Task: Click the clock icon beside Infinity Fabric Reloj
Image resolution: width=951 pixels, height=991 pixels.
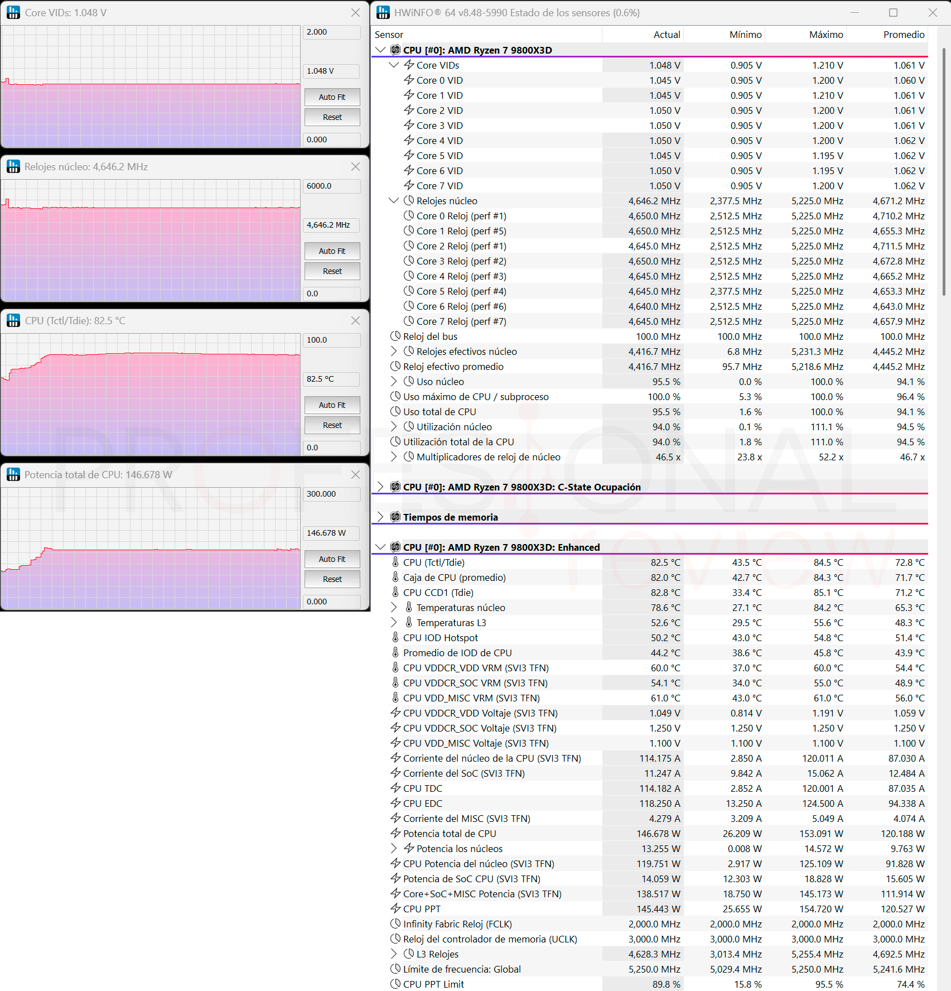Action: point(395,923)
